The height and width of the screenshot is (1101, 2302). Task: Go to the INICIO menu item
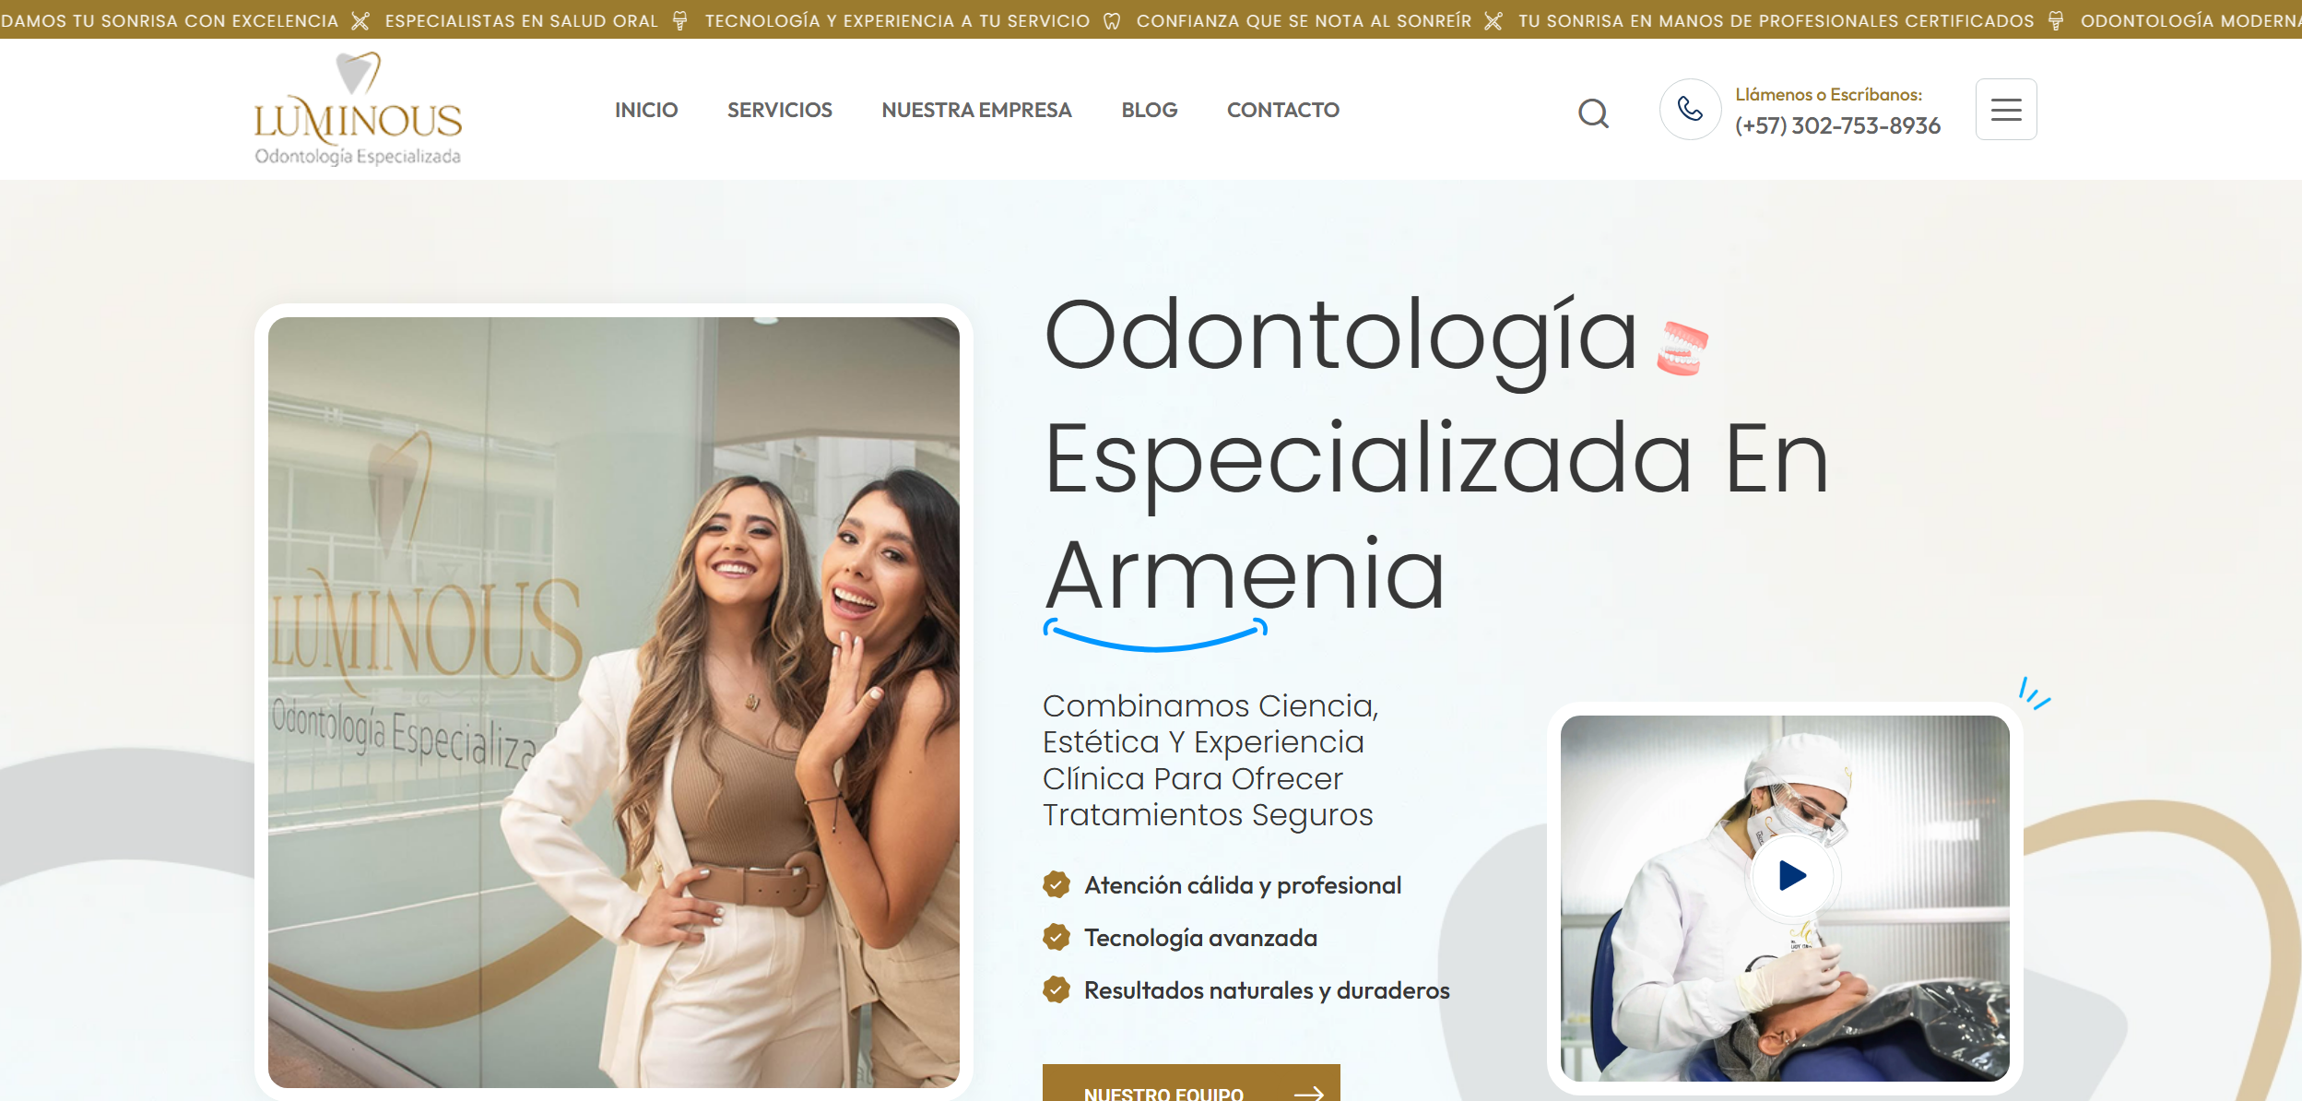646,110
